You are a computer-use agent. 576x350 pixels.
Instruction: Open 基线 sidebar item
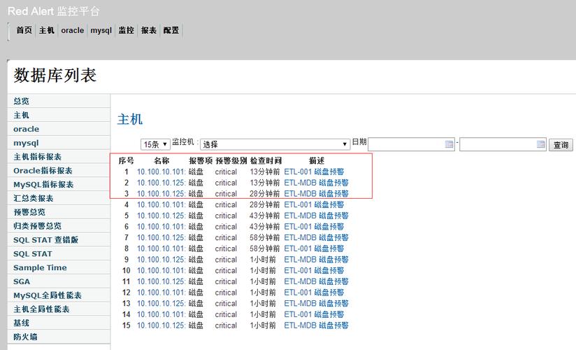click(x=59, y=323)
